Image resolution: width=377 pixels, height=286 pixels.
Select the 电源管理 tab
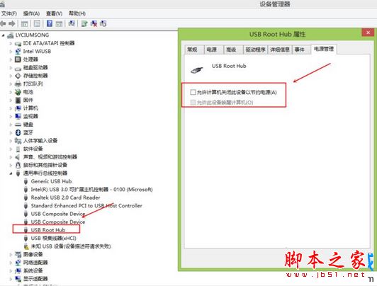point(324,49)
